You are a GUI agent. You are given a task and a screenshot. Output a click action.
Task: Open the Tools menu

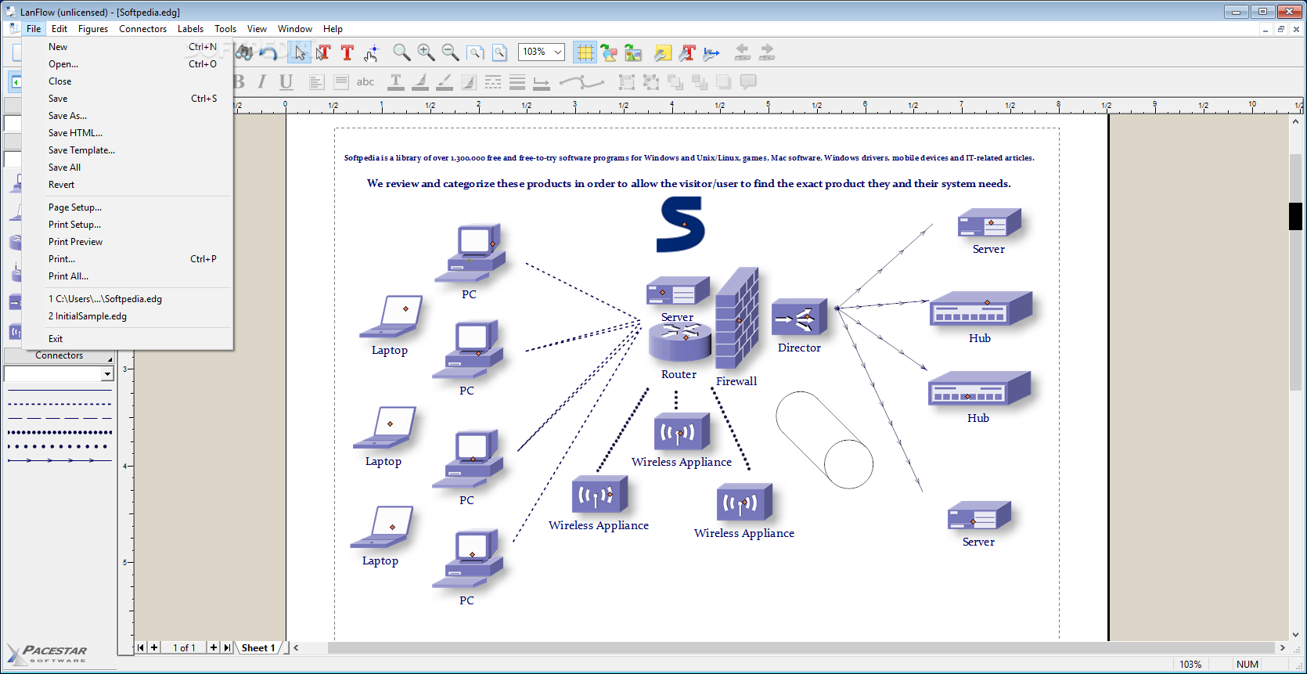[x=225, y=29]
